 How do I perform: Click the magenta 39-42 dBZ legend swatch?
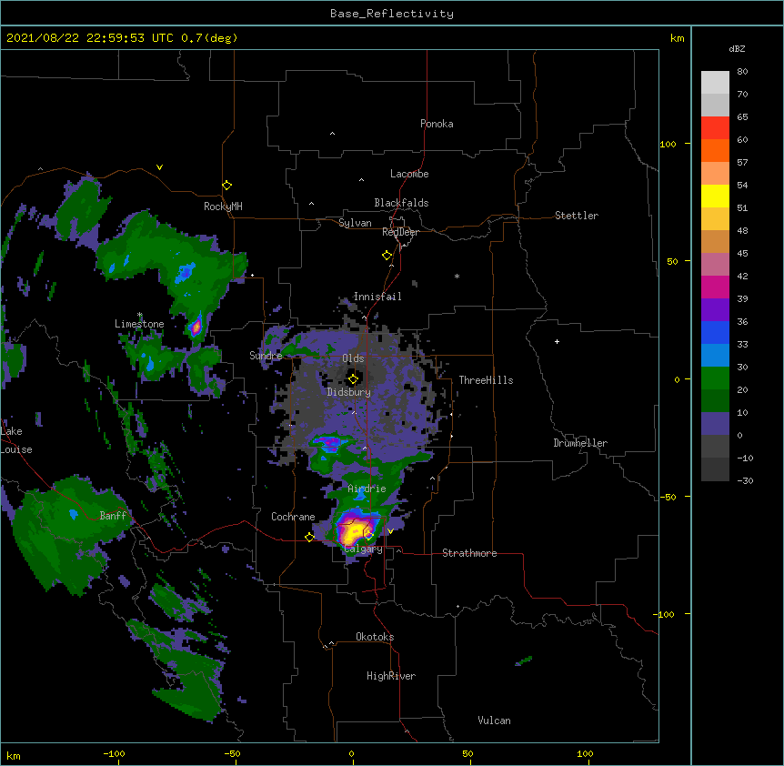coord(715,287)
